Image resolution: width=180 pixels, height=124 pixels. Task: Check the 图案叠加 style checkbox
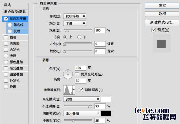6,74
